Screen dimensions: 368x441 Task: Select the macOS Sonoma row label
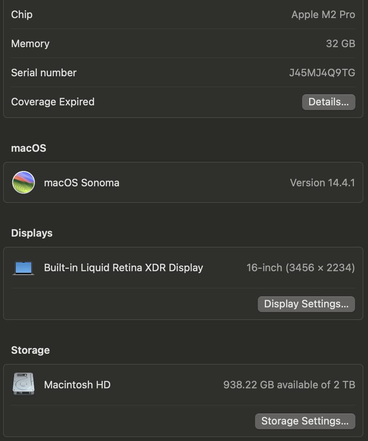click(x=82, y=183)
